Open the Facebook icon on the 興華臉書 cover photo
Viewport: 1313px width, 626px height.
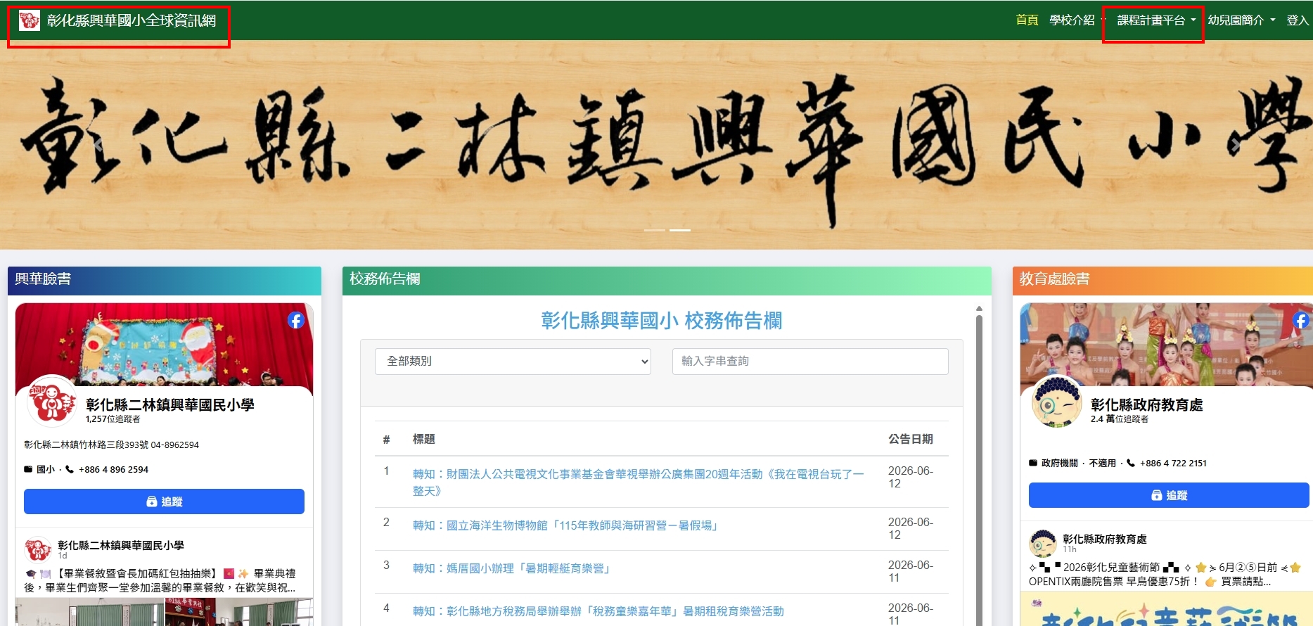click(296, 320)
